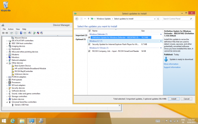Click ENG DE language indicator on taskbar
This screenshot has height=124, width=198.
click(183, 121)
